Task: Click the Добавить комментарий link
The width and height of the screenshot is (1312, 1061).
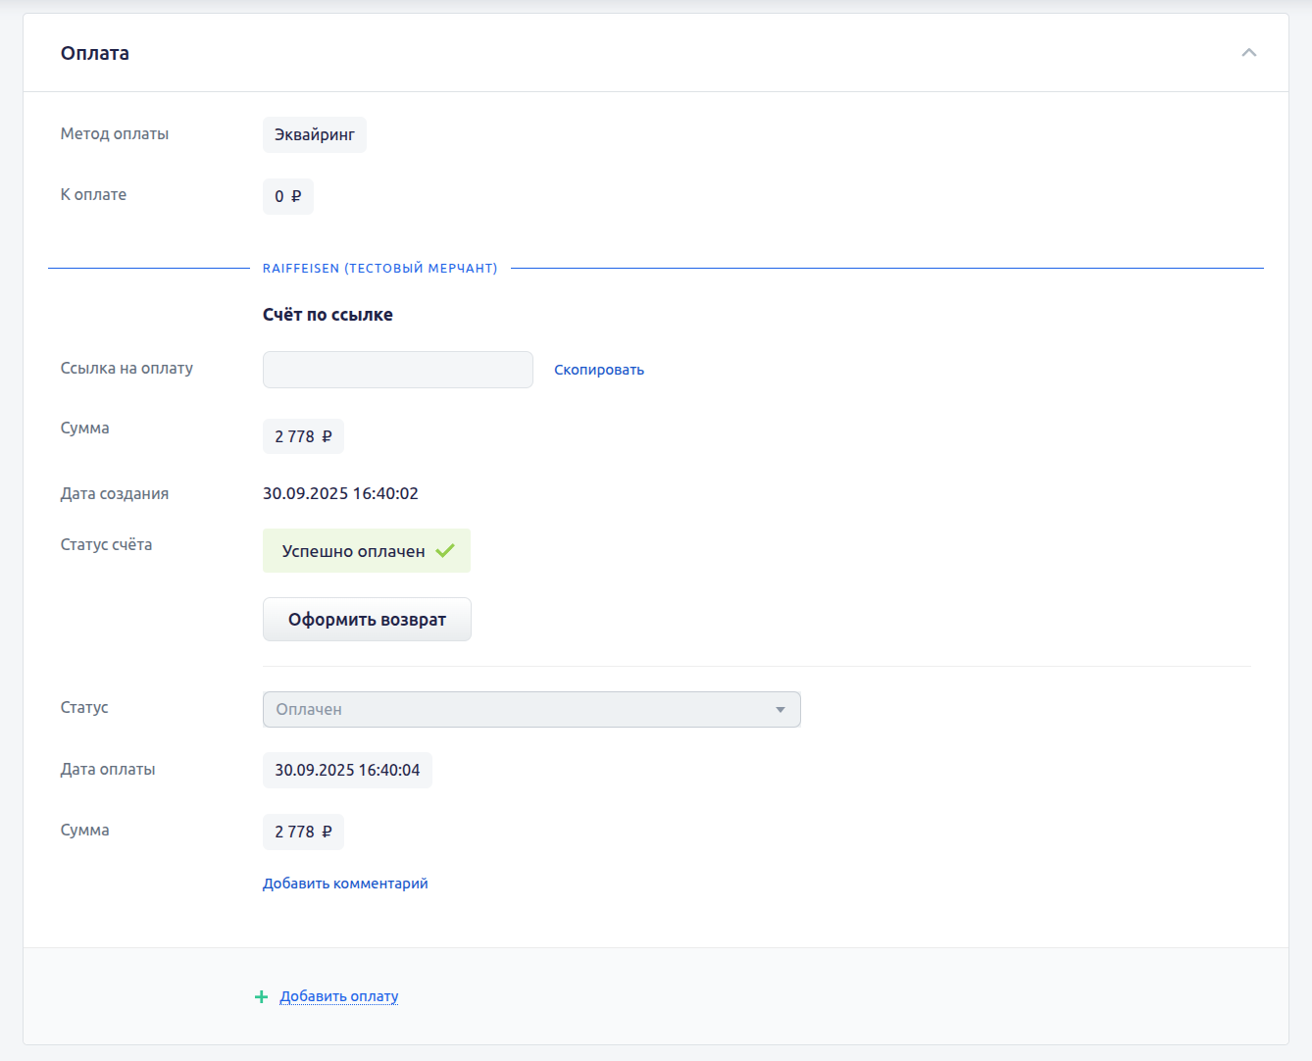Action: tap(345, 884)
